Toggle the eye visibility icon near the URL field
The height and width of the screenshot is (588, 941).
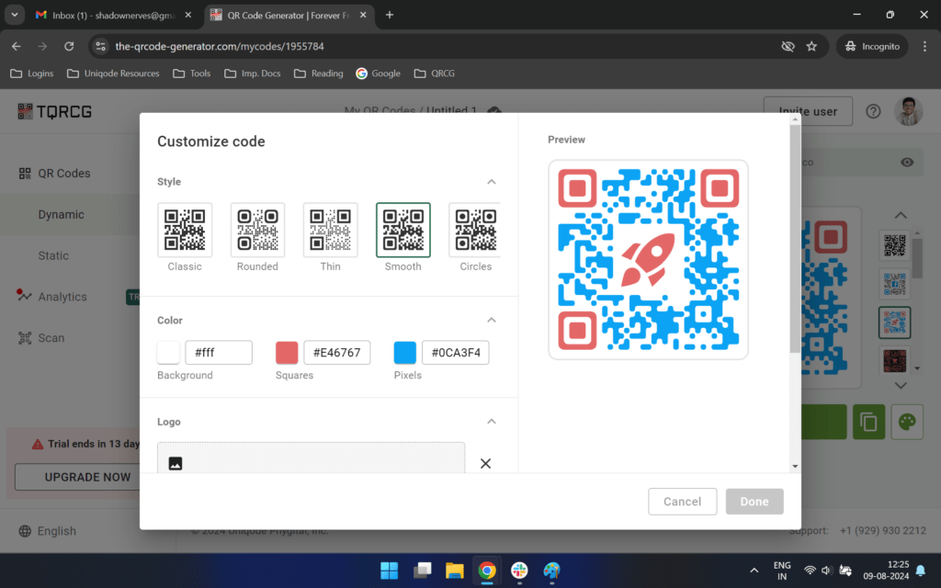pyautogui.click(x=907, y=161)
